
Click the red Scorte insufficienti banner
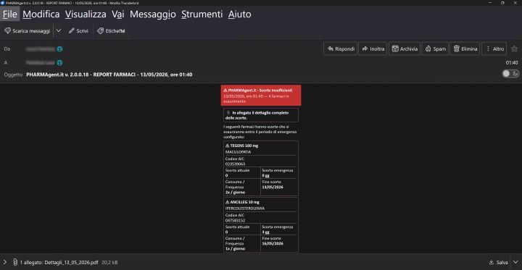coord(261,95)
